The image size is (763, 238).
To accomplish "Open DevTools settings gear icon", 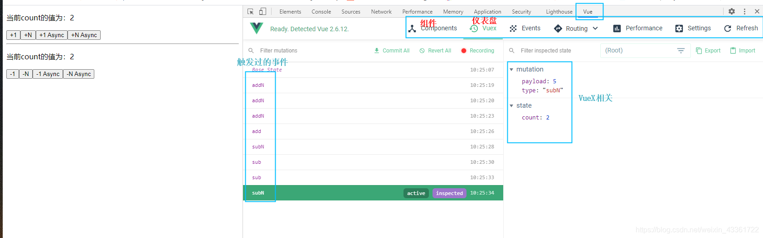I will [732, 11].
